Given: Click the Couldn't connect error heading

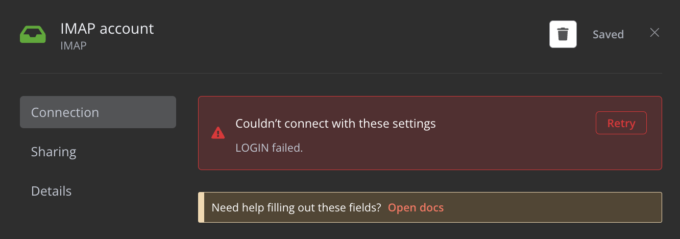Looking at the screenshot, I should tap(335, 124).
